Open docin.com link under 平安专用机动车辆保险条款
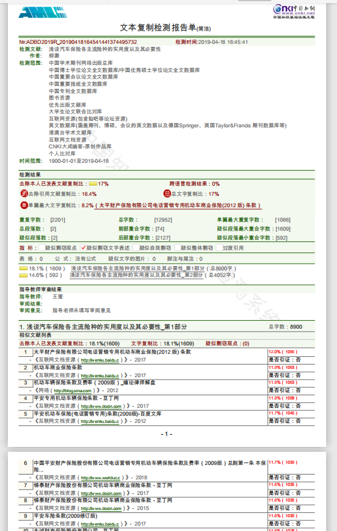 (x=102, y=406)
